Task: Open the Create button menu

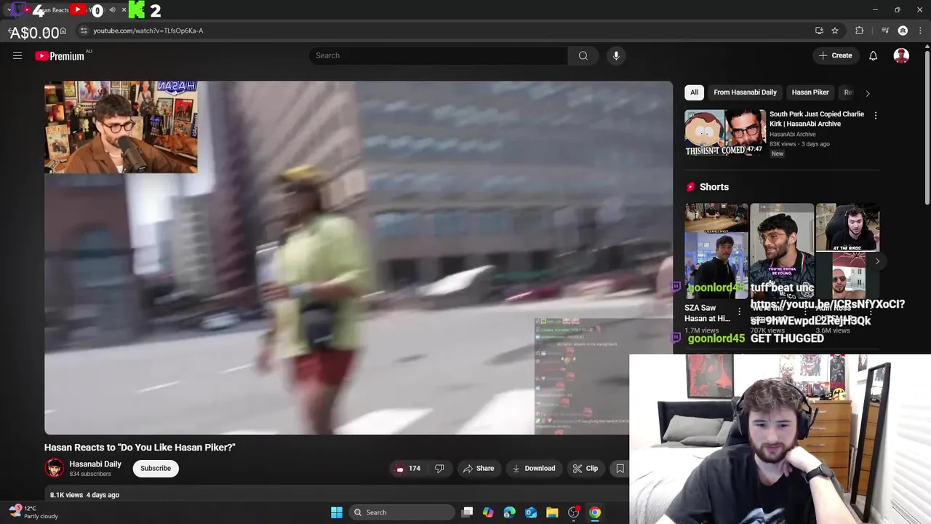Action: pos(835,55)
